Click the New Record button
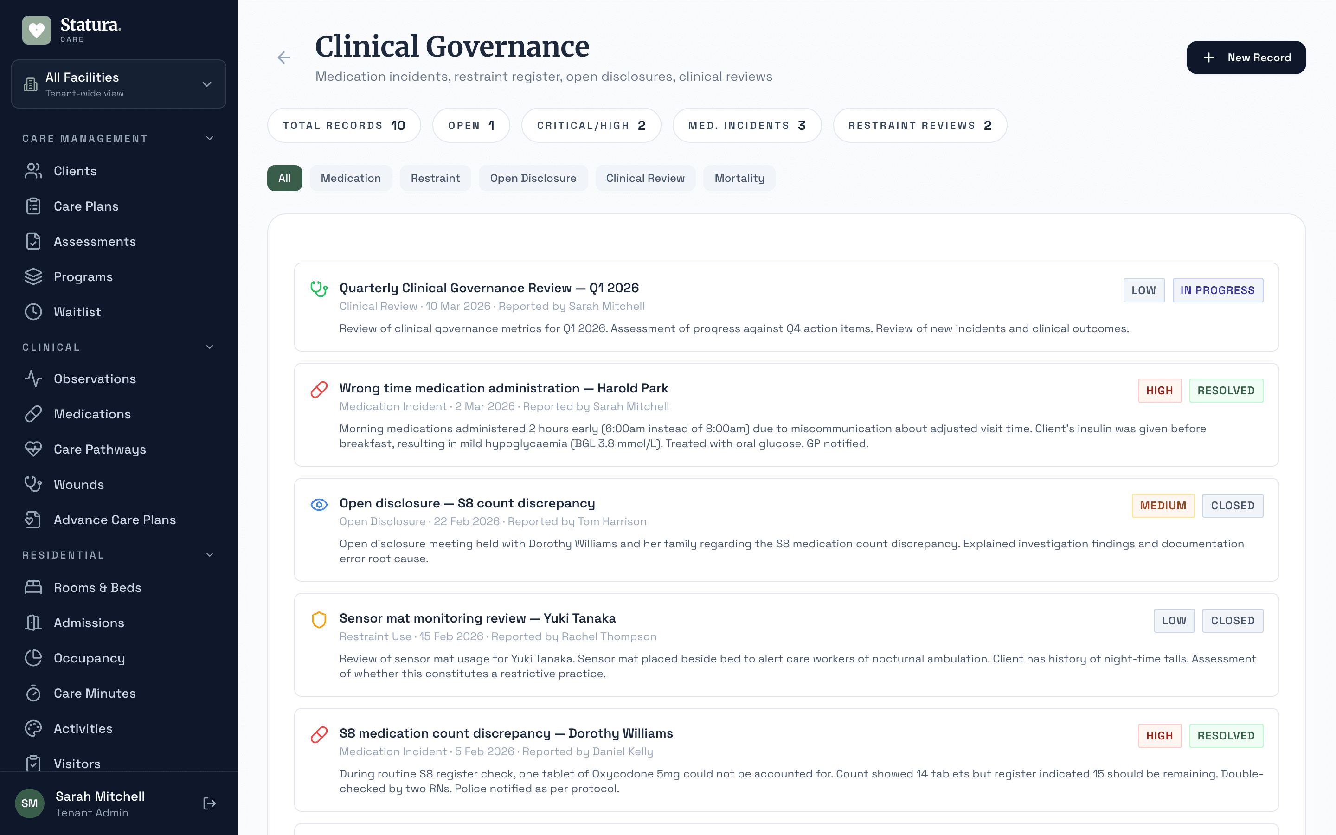1336x835 pixels. pos(1246,57)
